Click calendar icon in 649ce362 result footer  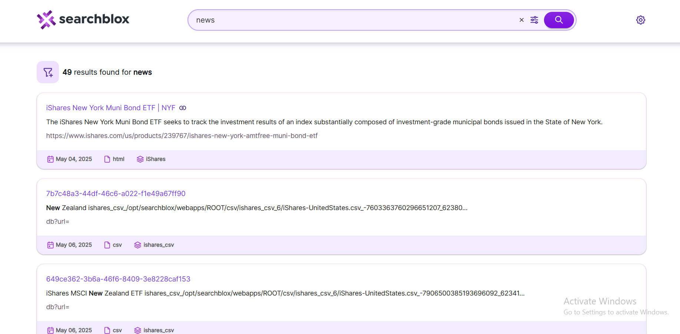click(50, 330)
